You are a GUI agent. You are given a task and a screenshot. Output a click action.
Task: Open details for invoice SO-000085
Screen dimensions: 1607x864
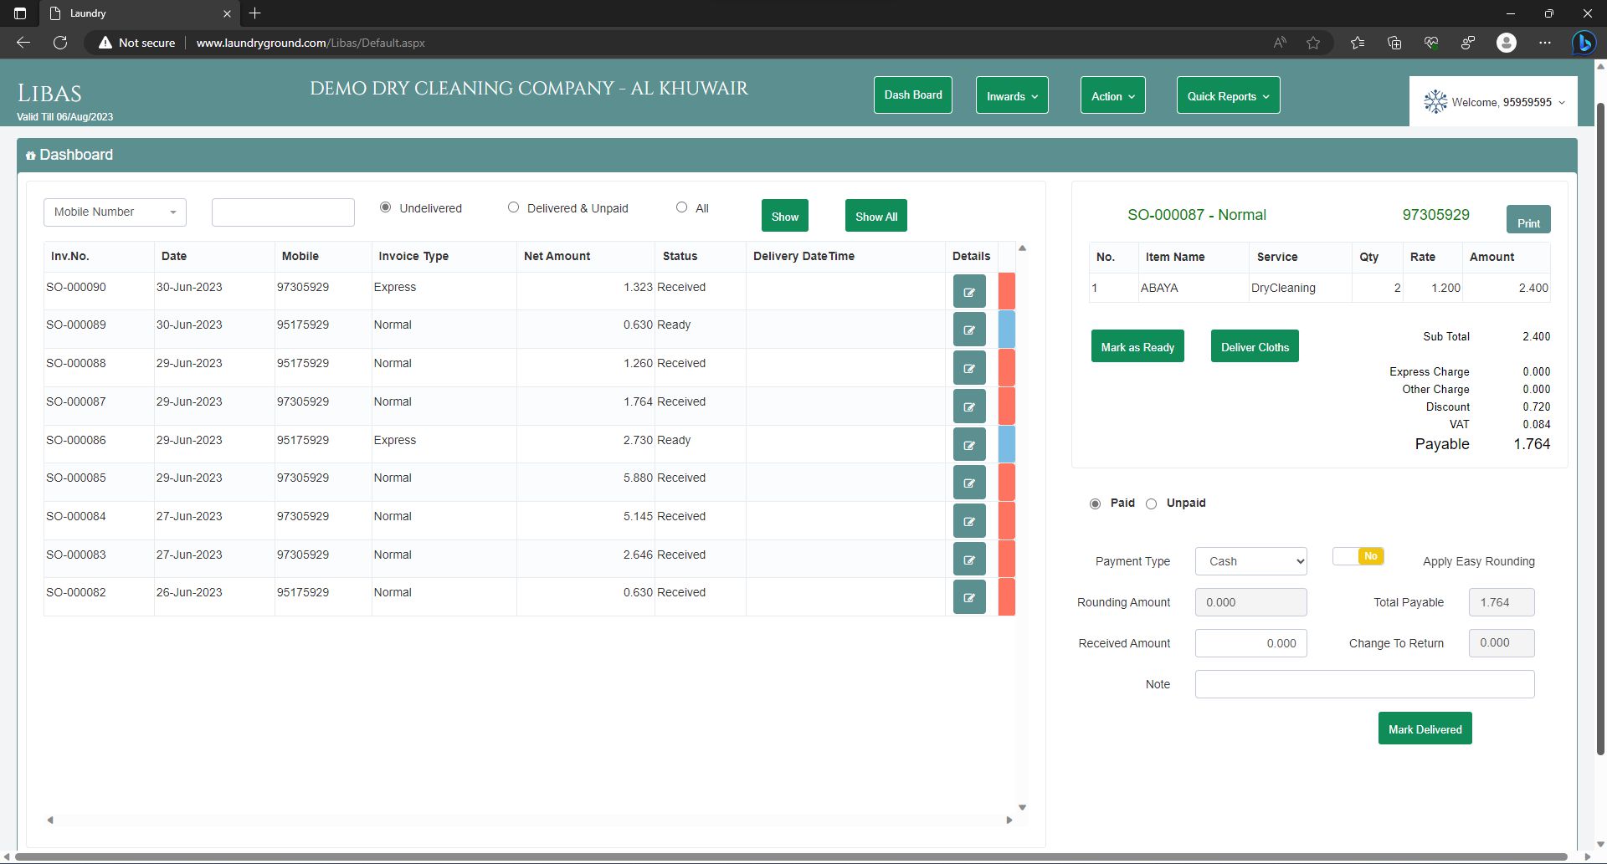[969, 483]
